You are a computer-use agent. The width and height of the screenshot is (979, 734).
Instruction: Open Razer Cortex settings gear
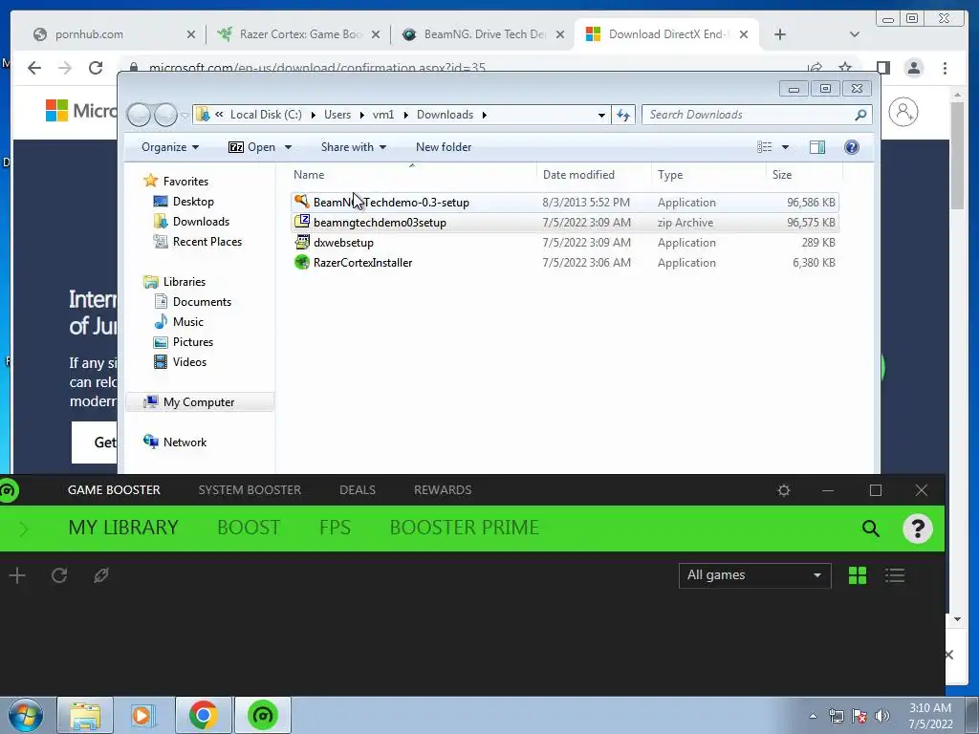coord(784,490)
